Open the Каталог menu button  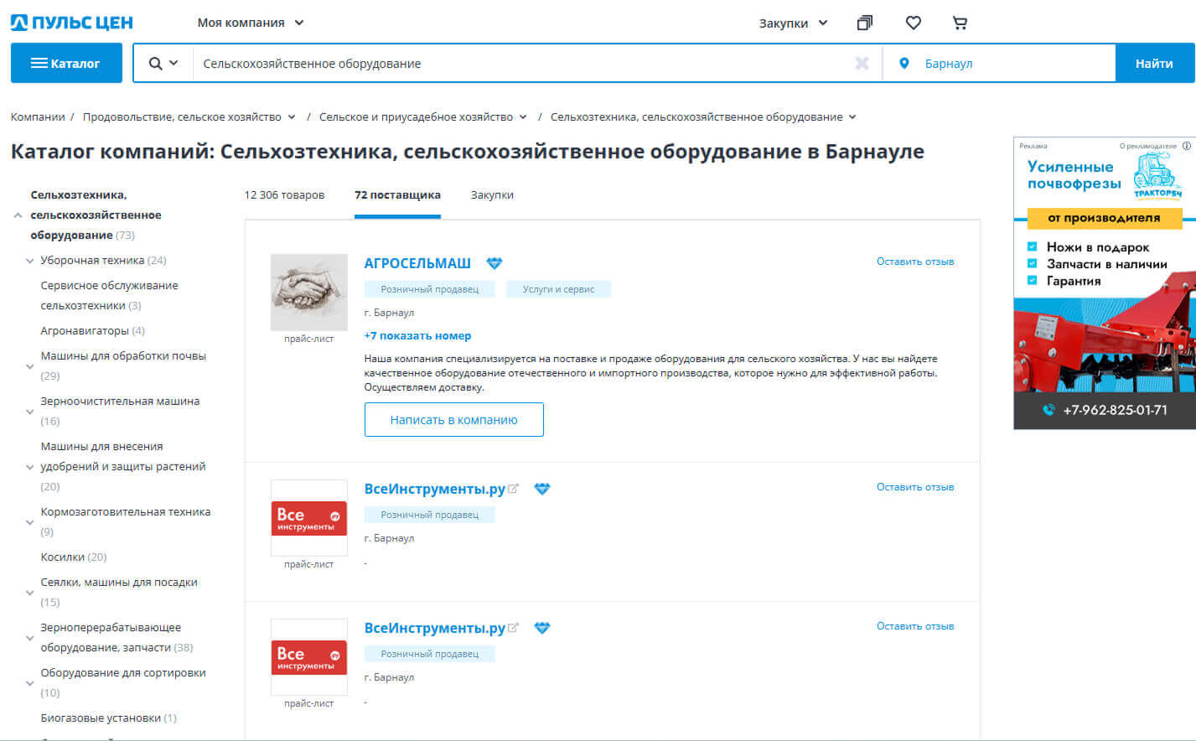[66, 63]
